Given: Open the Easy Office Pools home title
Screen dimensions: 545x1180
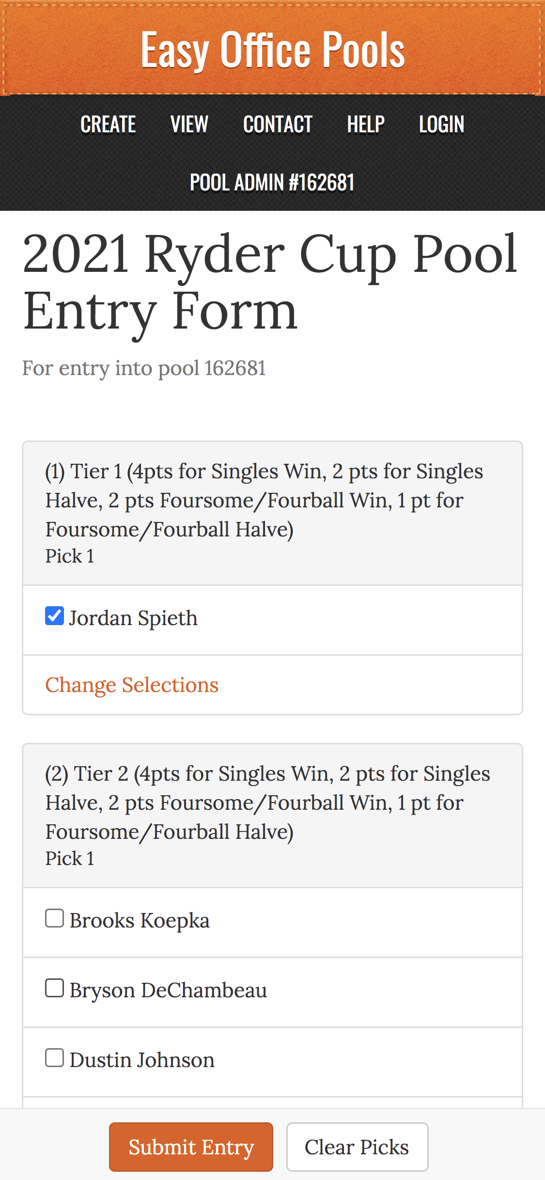Looking at the screenshot, I should tap(273, 50).
